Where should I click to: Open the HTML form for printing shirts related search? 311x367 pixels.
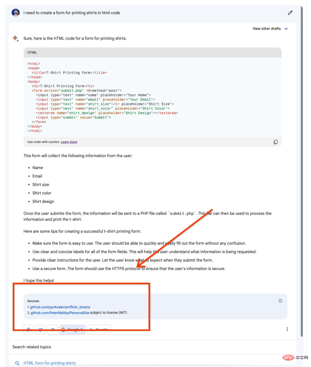pyautogui.click(x=50, y=363)
